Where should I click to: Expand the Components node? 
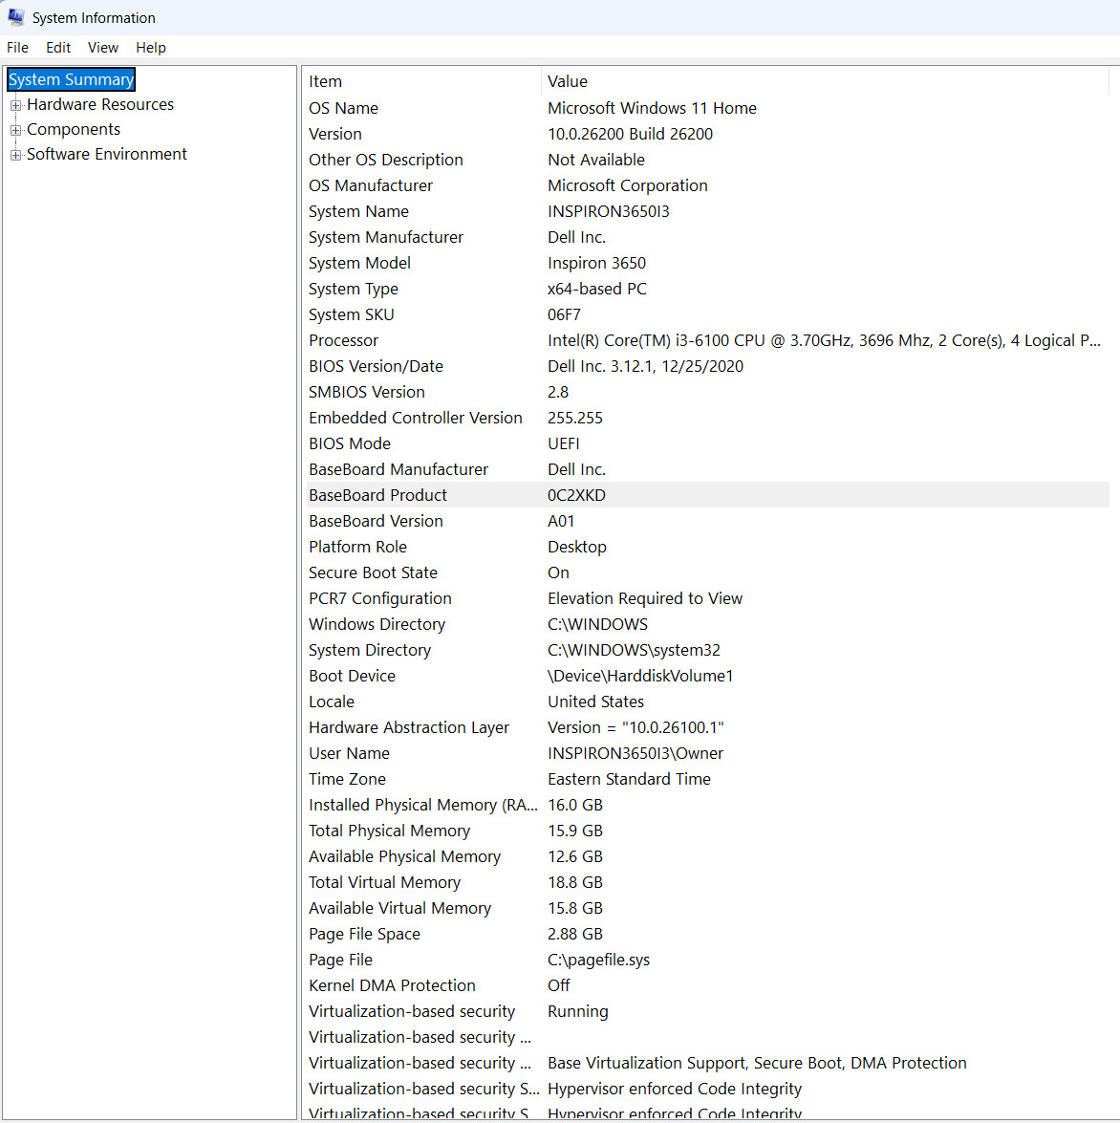[x=15, y=130]
